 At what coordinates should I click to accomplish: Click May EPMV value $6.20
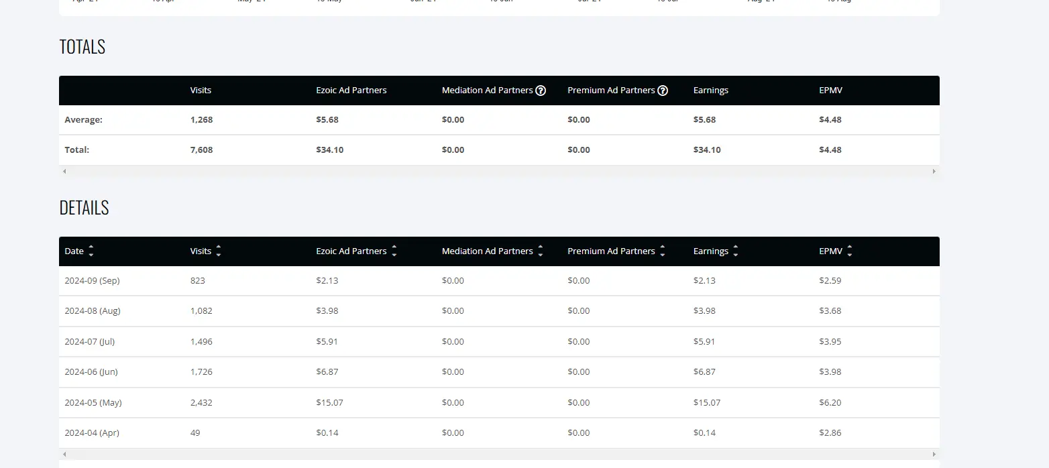[830, 403]
